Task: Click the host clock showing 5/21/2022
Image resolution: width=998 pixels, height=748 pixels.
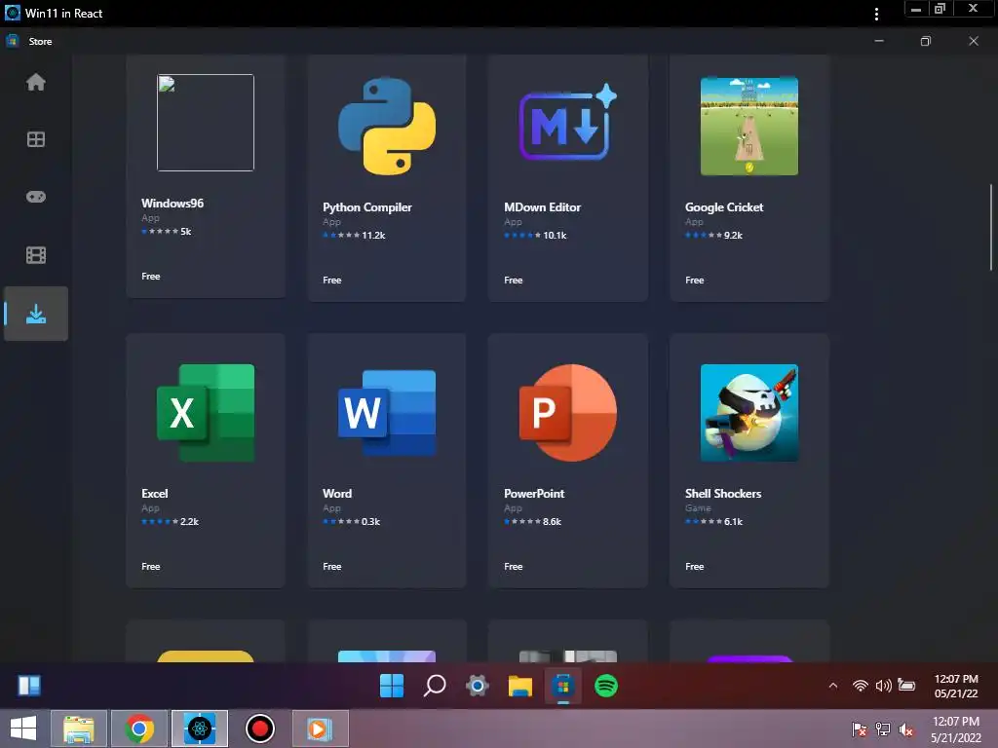Action: point(955,729)
